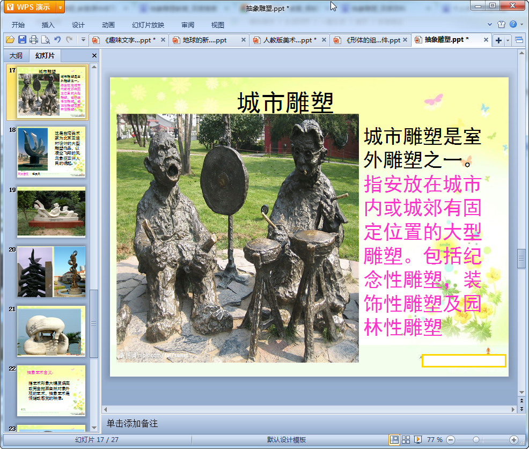Click editor vertical scroll down arrow
This screenshot has height=449, width=529.
point(521,392)
